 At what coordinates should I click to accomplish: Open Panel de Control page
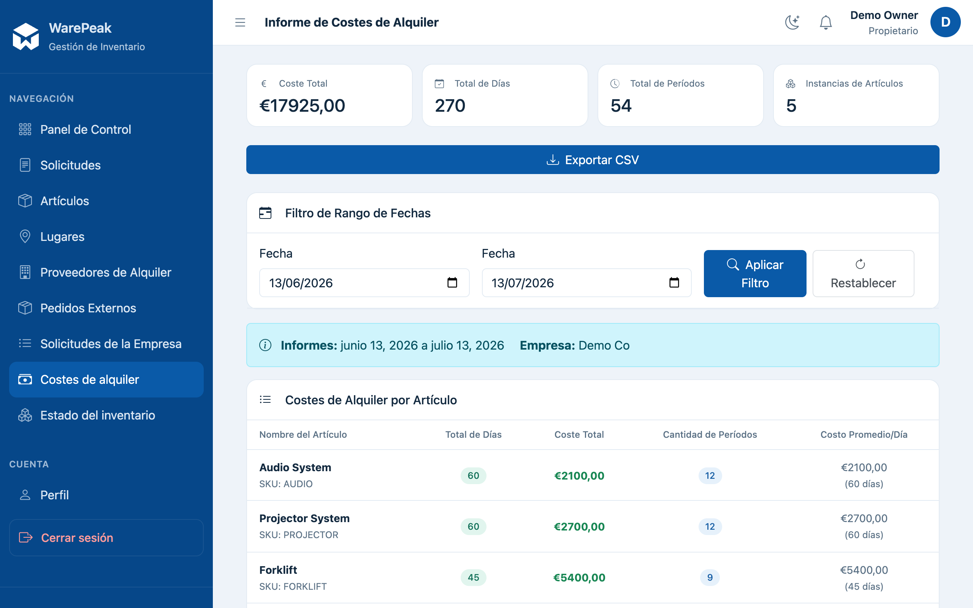(x=106, y=130)
